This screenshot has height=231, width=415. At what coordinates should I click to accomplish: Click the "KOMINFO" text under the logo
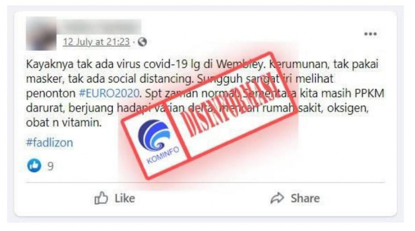tap(163, 155)
